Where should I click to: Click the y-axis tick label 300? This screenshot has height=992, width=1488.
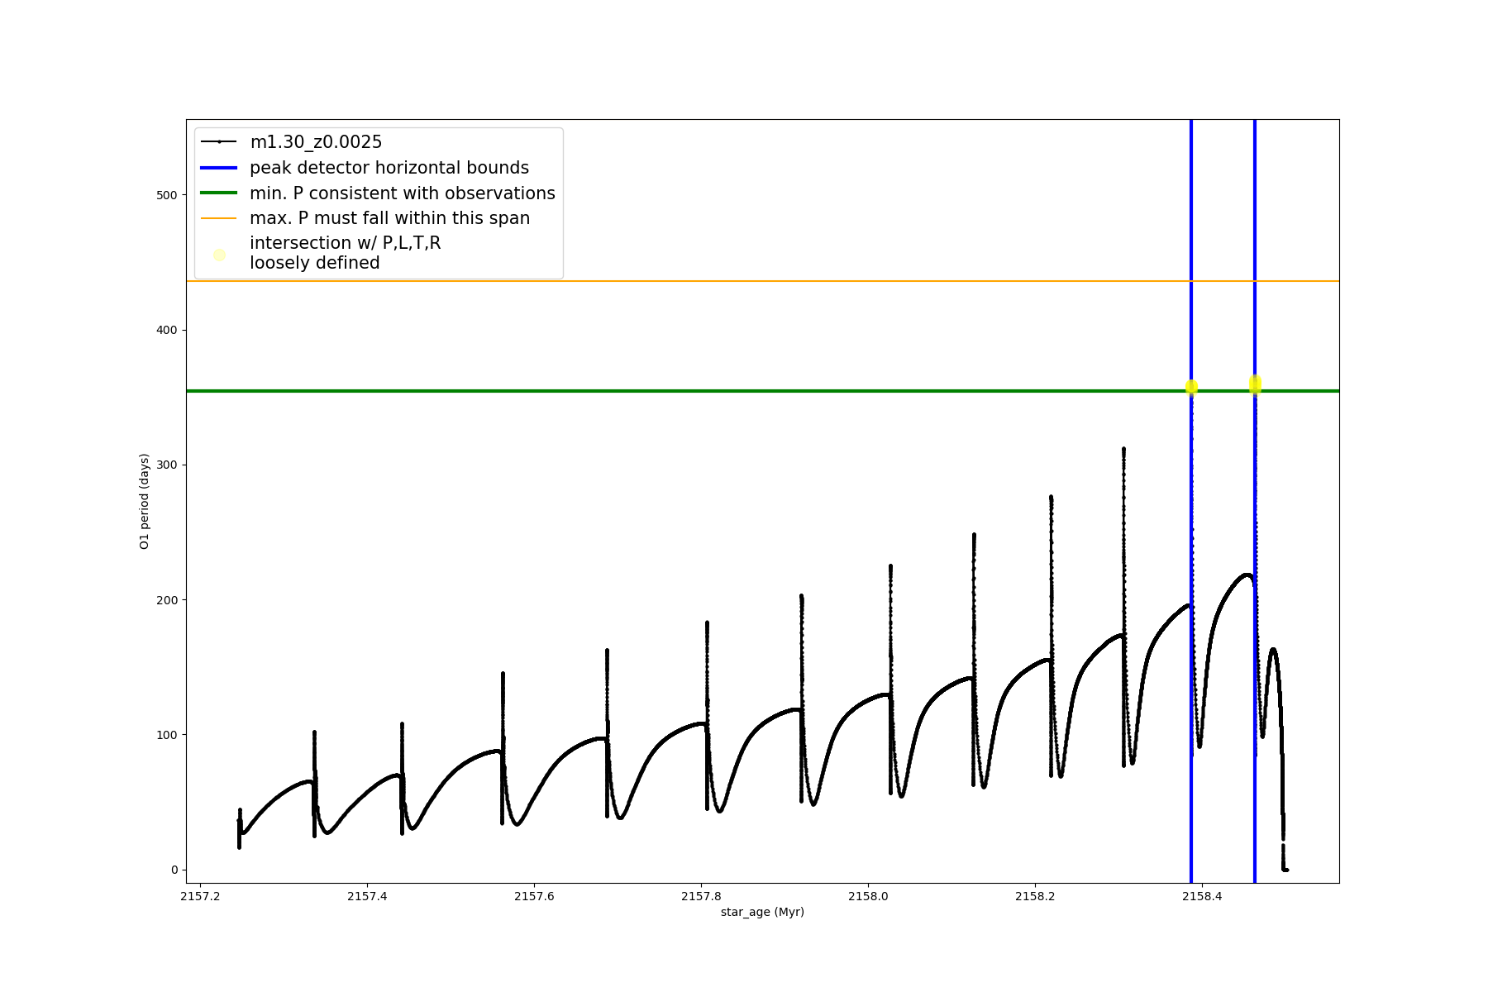[167, 465]
